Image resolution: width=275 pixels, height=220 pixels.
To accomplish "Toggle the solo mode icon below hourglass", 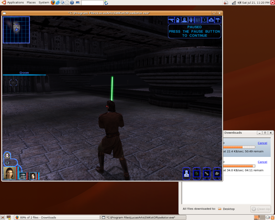I will [x=7, y=163].
